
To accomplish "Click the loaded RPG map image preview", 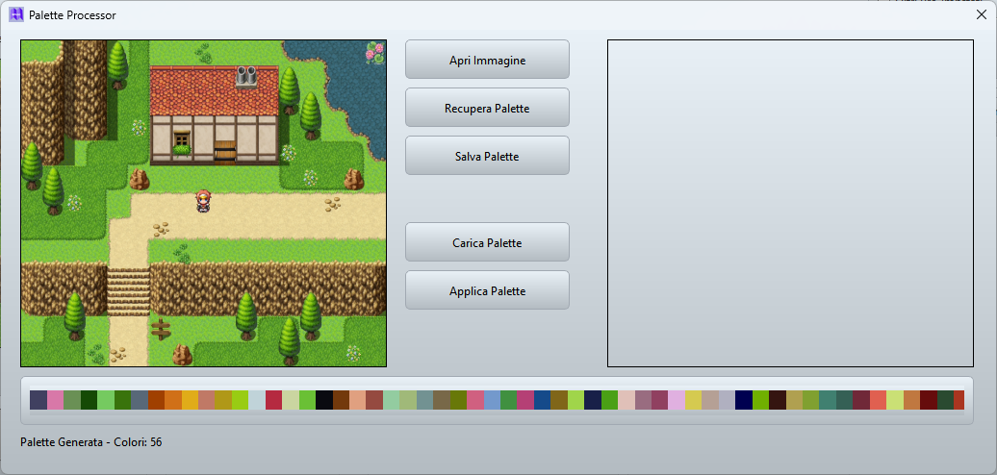I will 203,203.
